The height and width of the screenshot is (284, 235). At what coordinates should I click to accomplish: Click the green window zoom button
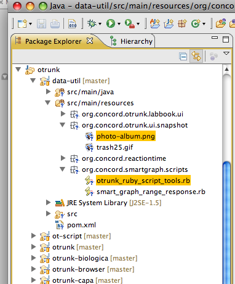[43, 6]
